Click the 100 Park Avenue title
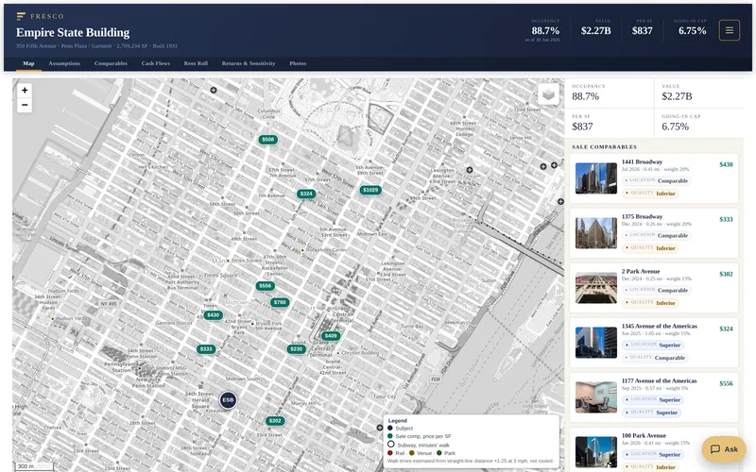Viewport: 756px width, 472px height. [644, 435]
